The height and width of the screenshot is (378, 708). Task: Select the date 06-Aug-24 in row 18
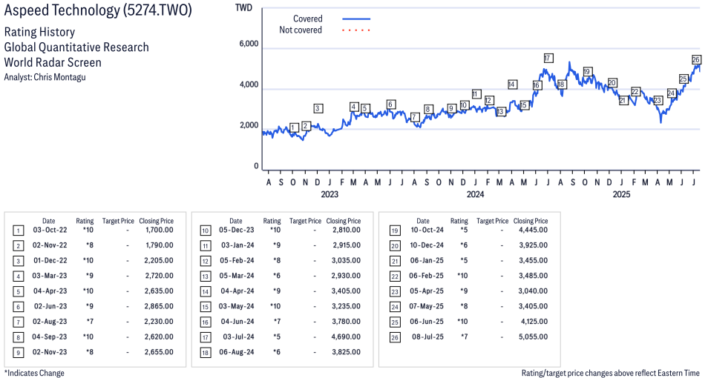[237, 352]
